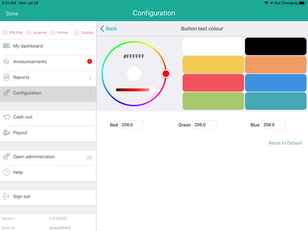Click the Cash-out piggy bank icon
The height and width of the screenshot is (231, 308).
[x=7, y=117]
